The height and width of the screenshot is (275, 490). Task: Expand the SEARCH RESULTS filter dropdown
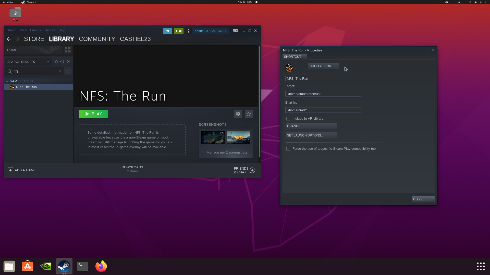coord(48,61)
